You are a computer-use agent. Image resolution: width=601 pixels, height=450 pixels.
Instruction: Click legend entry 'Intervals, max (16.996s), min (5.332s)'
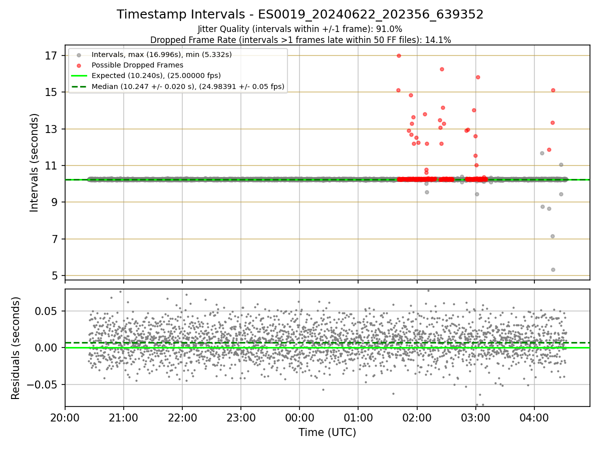point(162,54)
